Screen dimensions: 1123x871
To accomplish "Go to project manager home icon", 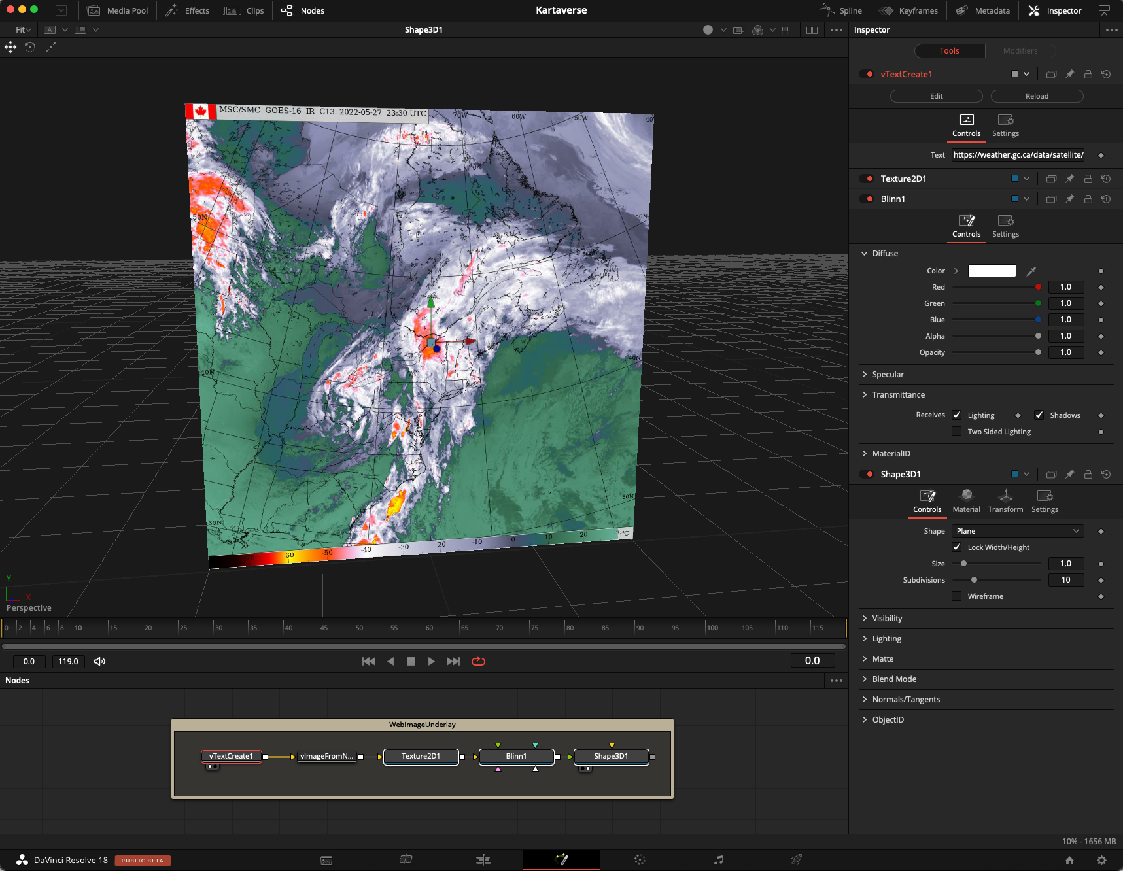I will coord(1069,860).
